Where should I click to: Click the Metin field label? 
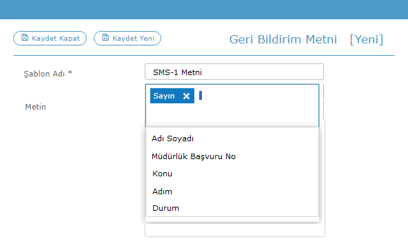[35, 107]
